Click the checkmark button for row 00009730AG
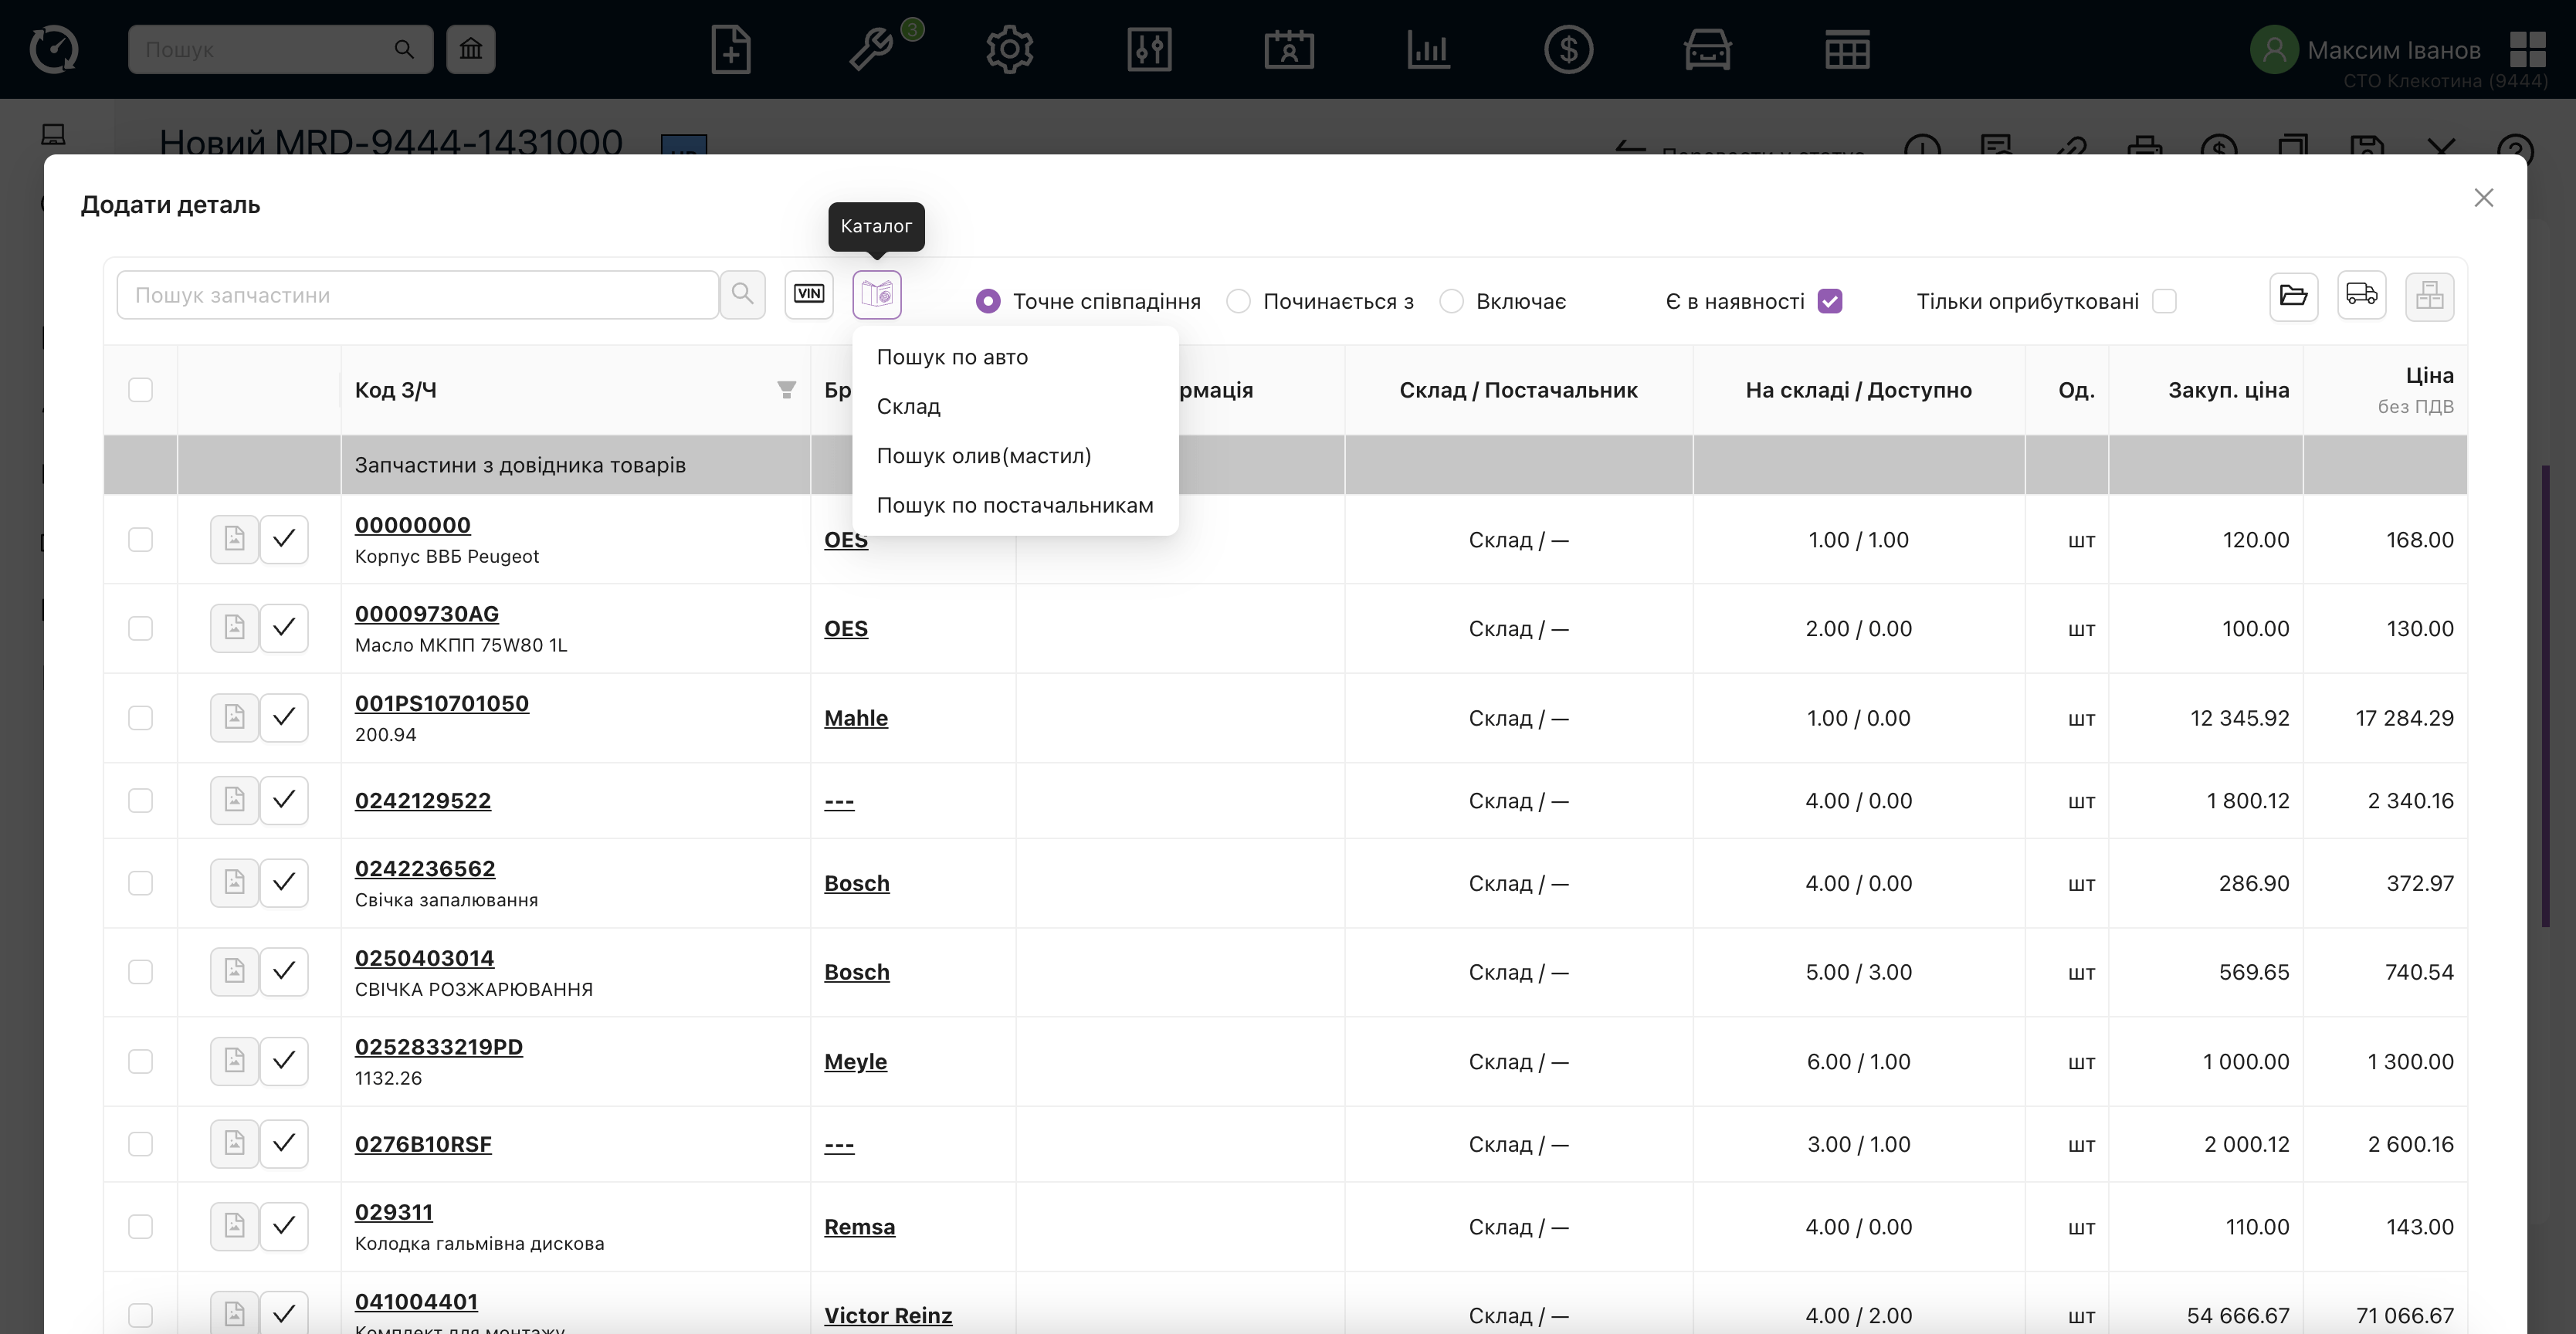Image resolution: width=2576 pixels, height=1334 pixels. [x=284, y=628]
